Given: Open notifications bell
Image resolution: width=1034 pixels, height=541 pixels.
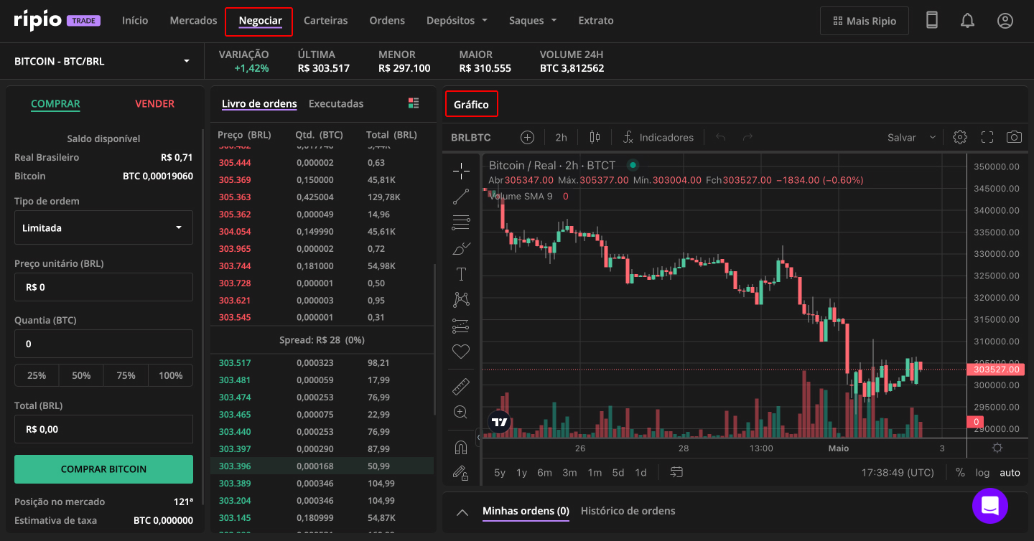Looking at the screenshot, I should coord(968,21).
